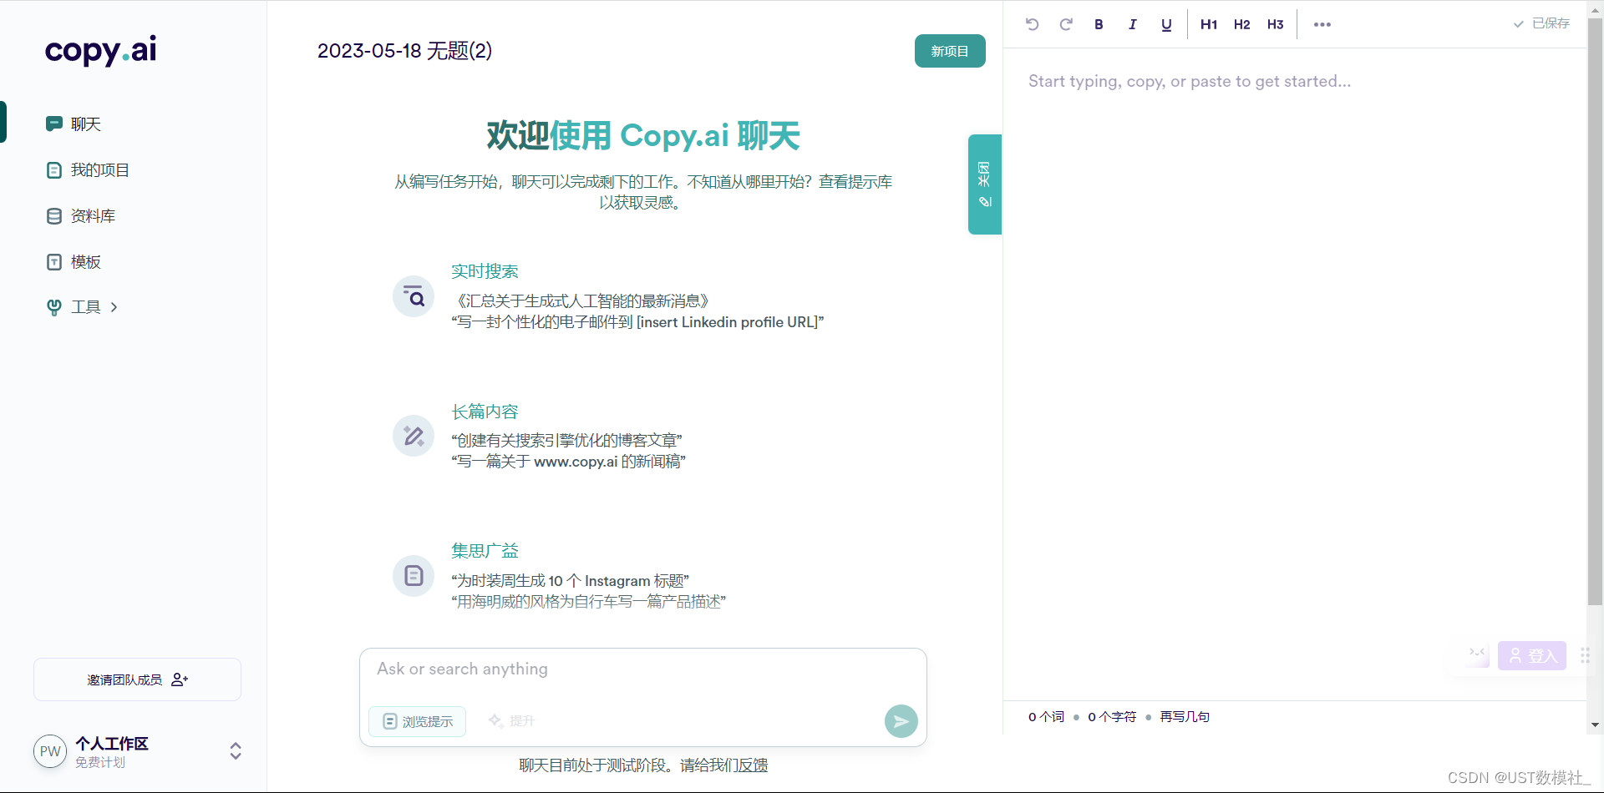This screenshot has height=793, width=1604.
Task: Click the scrollbar down arrow
Action: click(x=1595, y=725)
